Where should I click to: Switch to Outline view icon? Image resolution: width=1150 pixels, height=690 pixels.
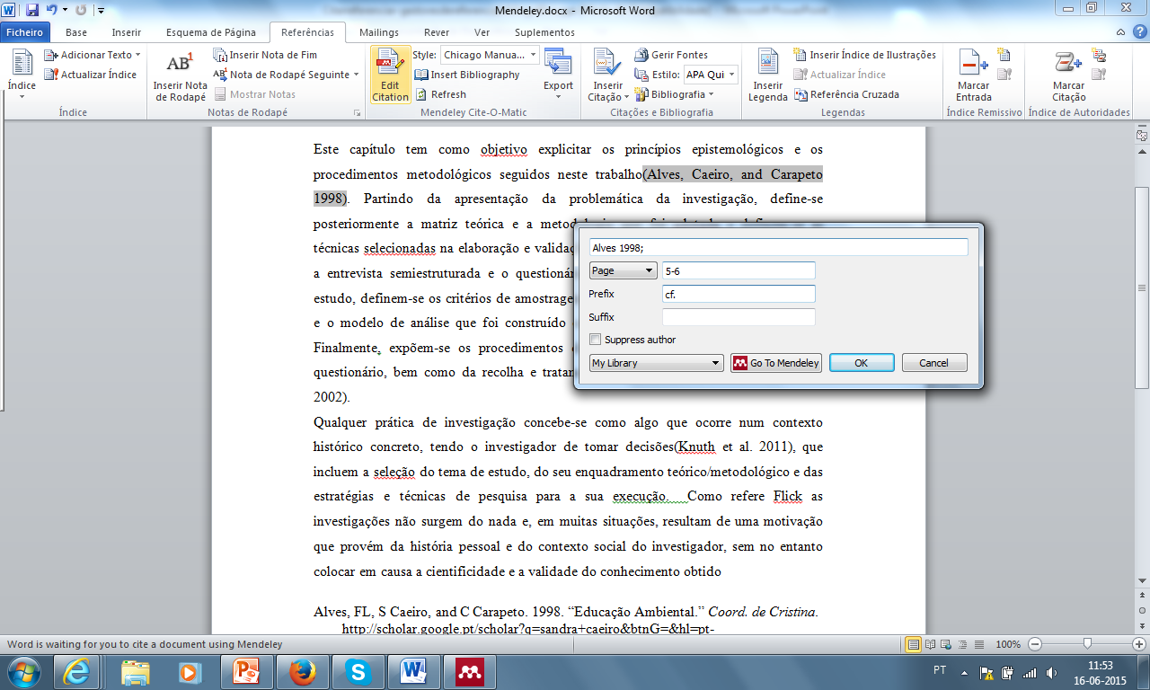(960, 644)
